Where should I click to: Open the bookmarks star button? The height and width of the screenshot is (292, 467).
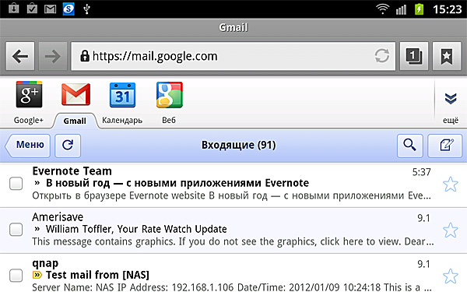[447, 56]
